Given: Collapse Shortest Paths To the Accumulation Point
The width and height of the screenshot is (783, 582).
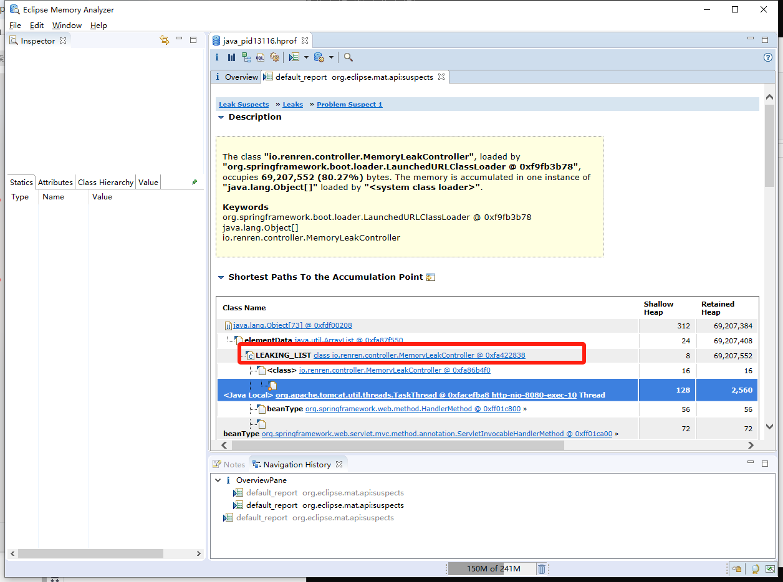Looking at the screenshot, I should (x=221, y=277).
